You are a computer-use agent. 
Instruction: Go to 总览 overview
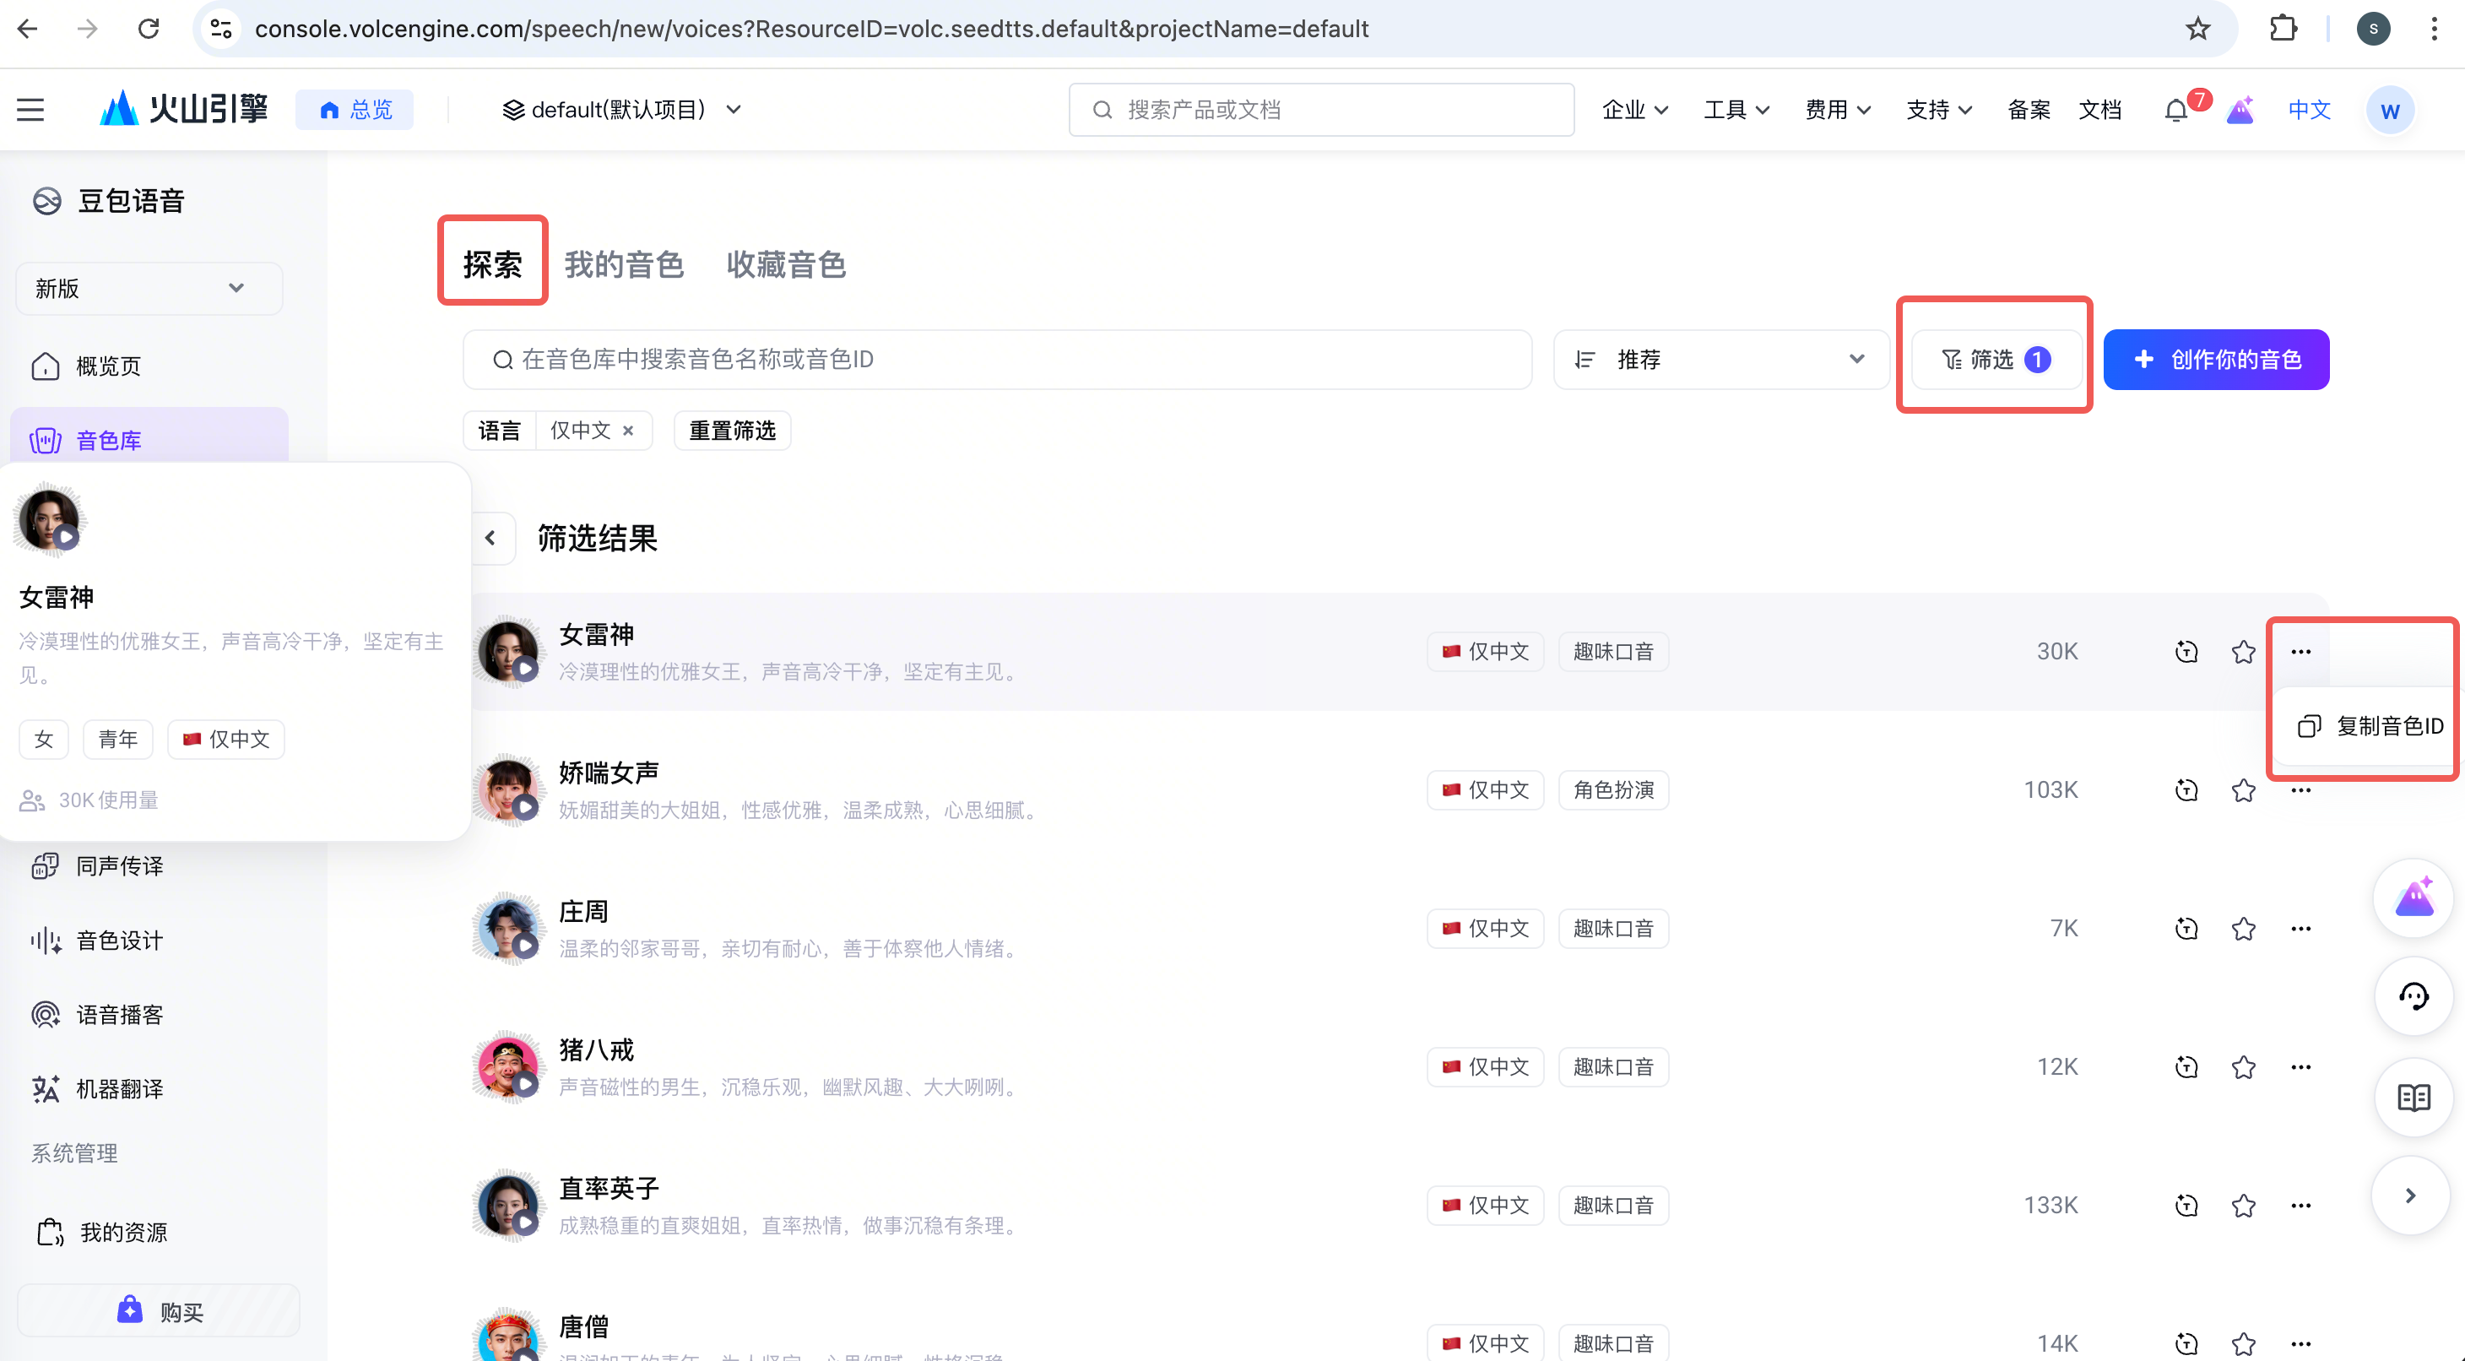355,110
